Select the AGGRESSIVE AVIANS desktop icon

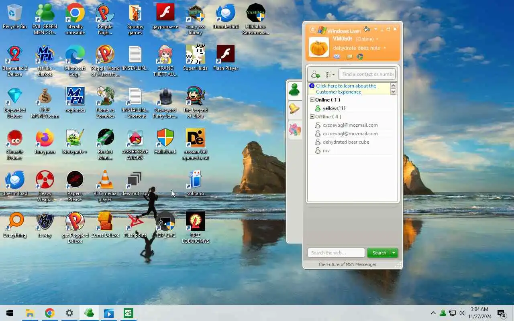(135, 144)
